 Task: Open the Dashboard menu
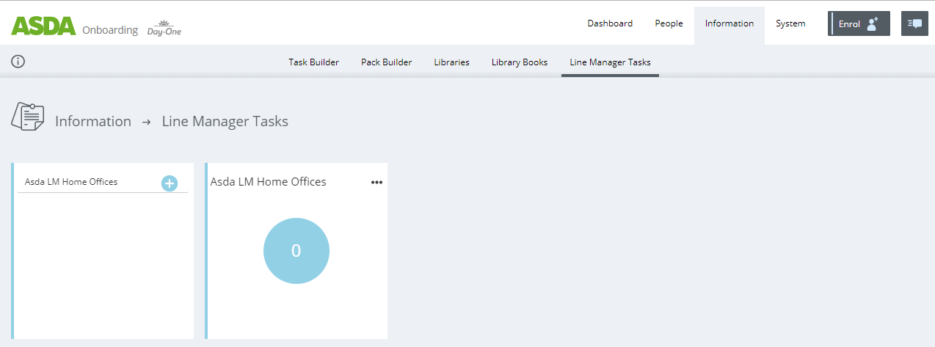610,23
